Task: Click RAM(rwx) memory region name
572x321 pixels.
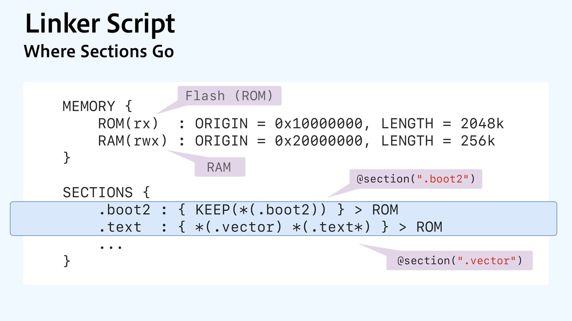Action: (x=133, y=141)
